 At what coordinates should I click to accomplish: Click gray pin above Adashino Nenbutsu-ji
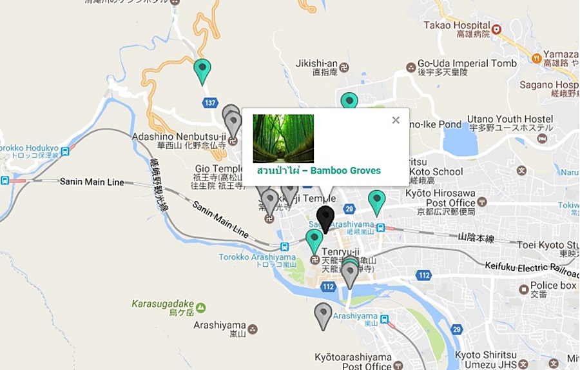pos(232,122)
